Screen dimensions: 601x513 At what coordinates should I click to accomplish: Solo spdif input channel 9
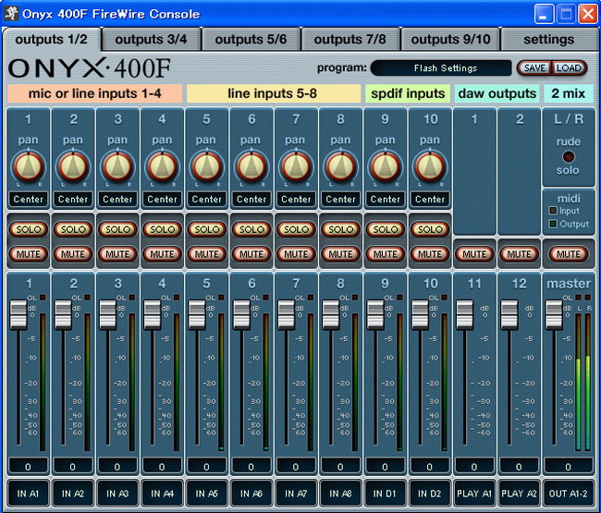(386, 229)
